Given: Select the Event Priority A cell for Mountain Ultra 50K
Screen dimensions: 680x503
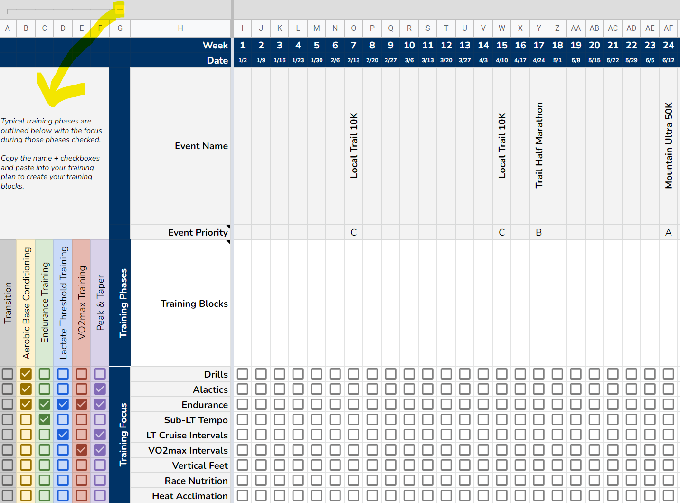Looking at the screenshot, I should (x=668, y=232).
